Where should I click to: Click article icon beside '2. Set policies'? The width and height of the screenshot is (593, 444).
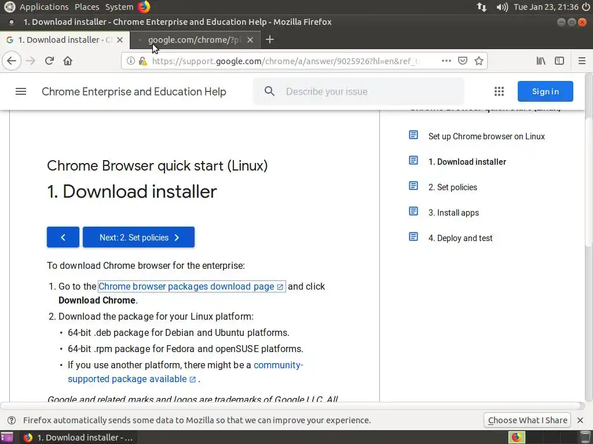(413, 186)
